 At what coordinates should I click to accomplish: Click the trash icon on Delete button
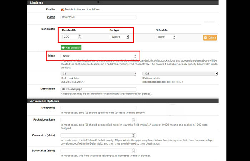tap(205, 38)
